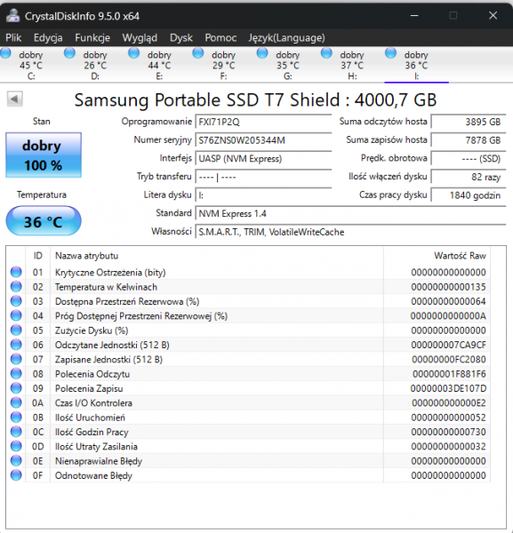The width and height of the screenshot is (513, 533).
Task: Click the Ilość włączeń dysku value 82 razy
Action: [x=469, y=177]
